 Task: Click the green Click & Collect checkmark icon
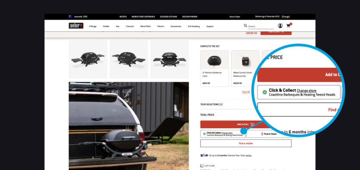coord(204,134)
